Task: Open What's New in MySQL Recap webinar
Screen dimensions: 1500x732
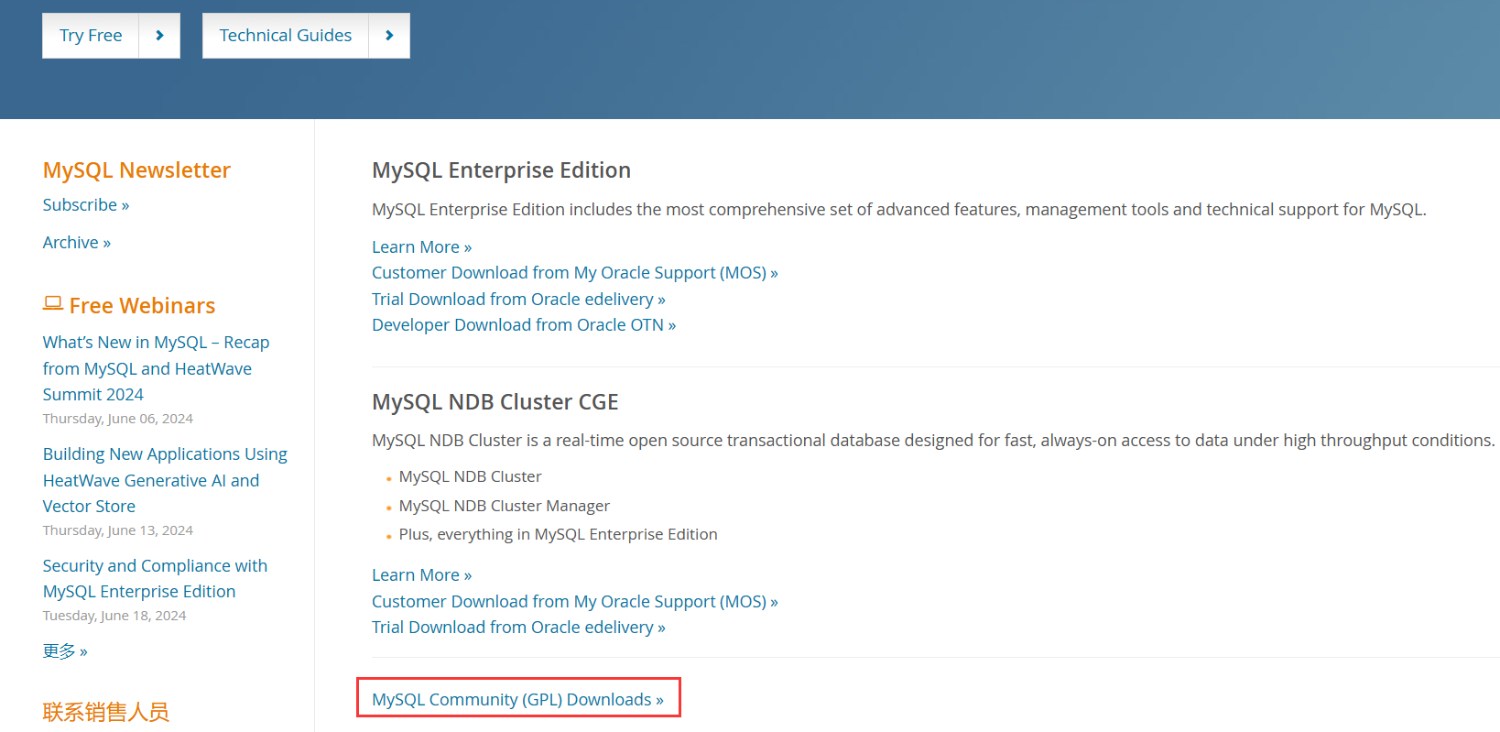Action: pos(156,368)
